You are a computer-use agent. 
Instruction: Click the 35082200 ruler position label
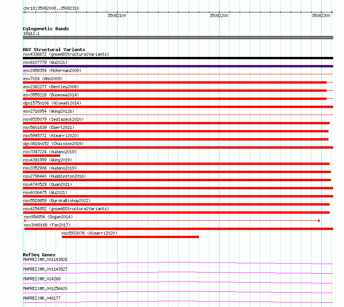[x=219, y=15]
